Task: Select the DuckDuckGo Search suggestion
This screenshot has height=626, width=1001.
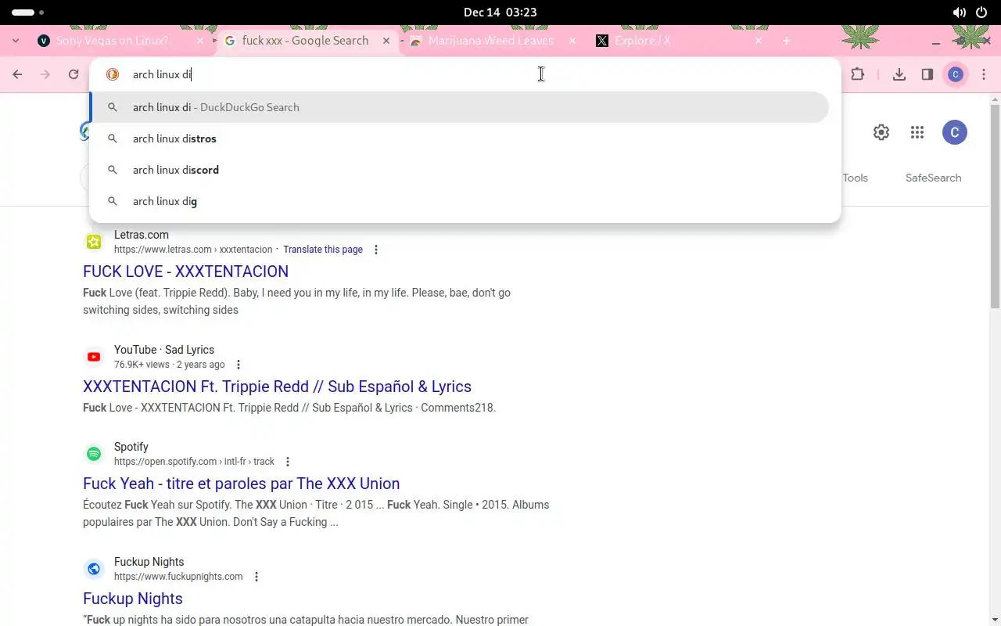Action: (460, 107)
